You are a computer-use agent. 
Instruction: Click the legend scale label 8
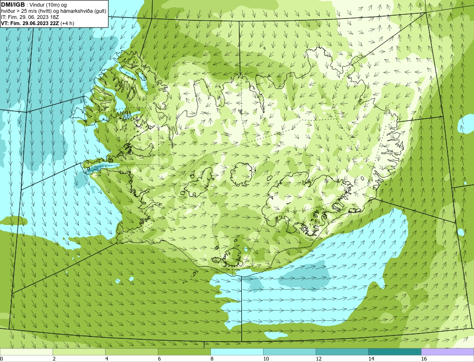(x=212, y=359)
